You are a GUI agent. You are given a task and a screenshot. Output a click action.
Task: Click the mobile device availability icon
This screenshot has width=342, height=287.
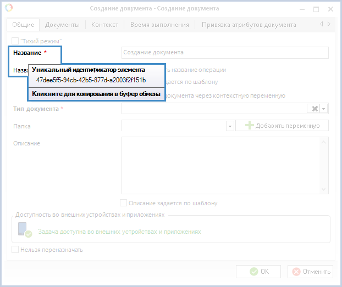[x=25, y=230]
